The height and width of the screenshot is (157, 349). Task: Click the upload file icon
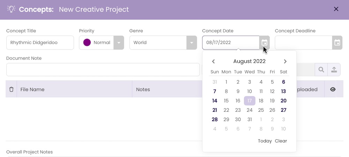click(x=334, y=70)
